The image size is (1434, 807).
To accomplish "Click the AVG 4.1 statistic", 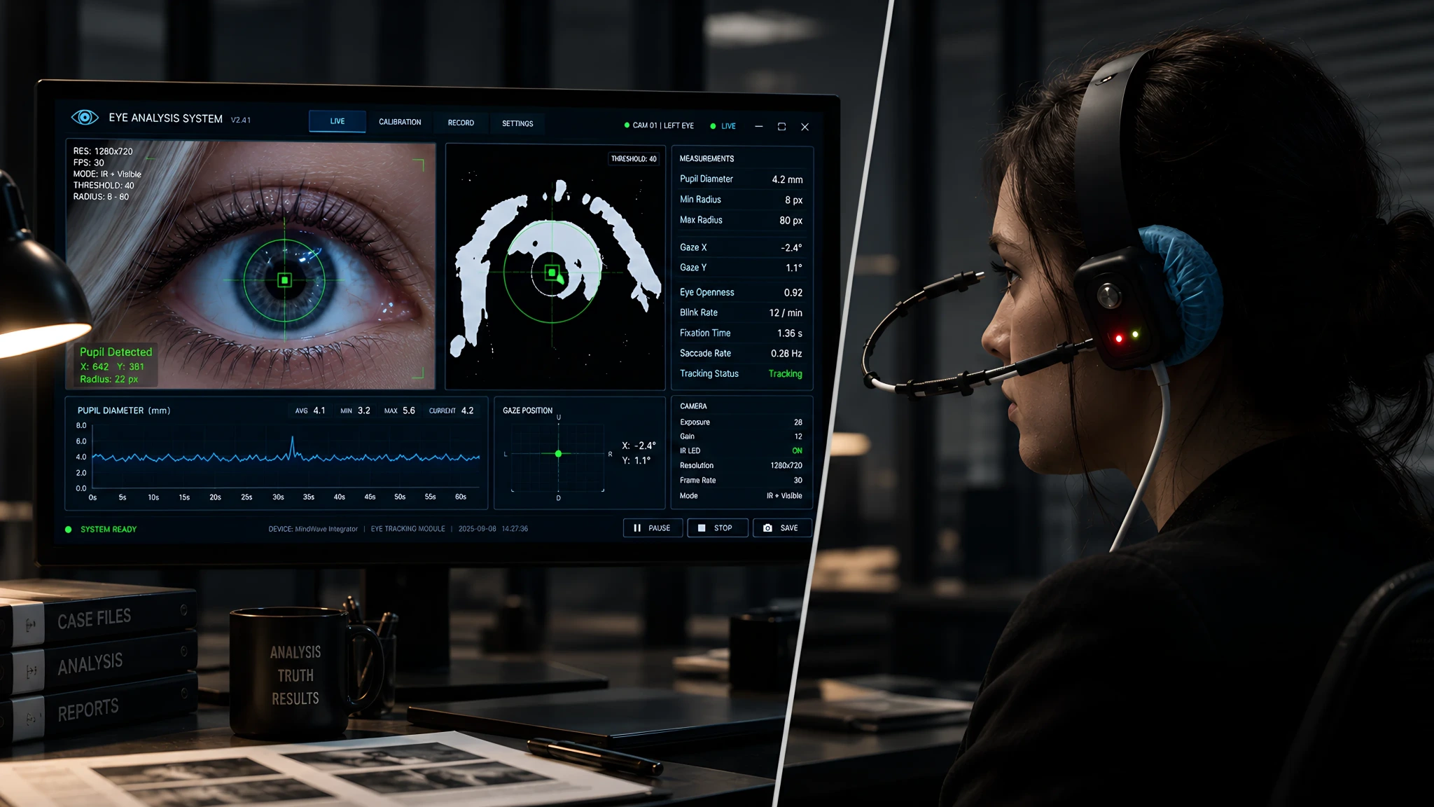I will (310, 411).
